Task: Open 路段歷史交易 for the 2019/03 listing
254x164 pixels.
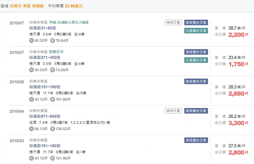Action: pos(196,140)
